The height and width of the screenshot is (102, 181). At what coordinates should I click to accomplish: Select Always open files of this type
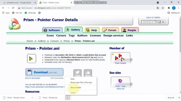click(x=81, y=82)
